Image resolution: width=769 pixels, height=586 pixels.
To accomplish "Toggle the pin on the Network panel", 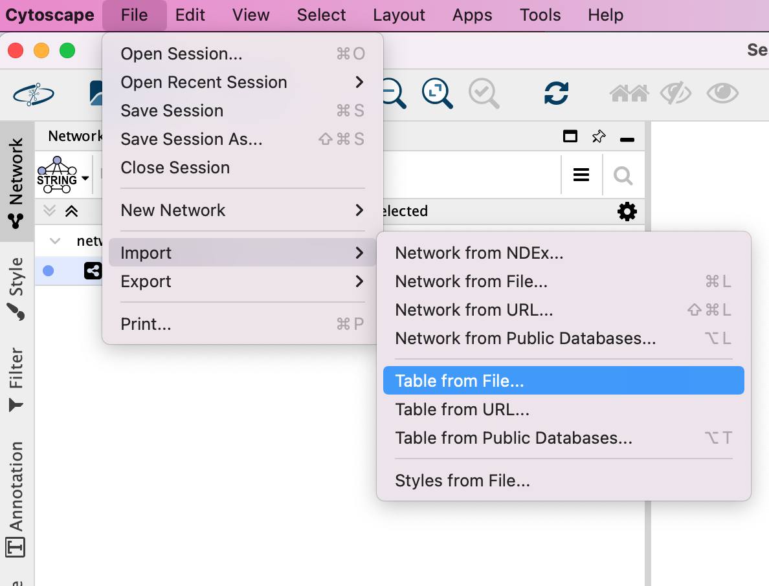I will (x=599, y=136).
